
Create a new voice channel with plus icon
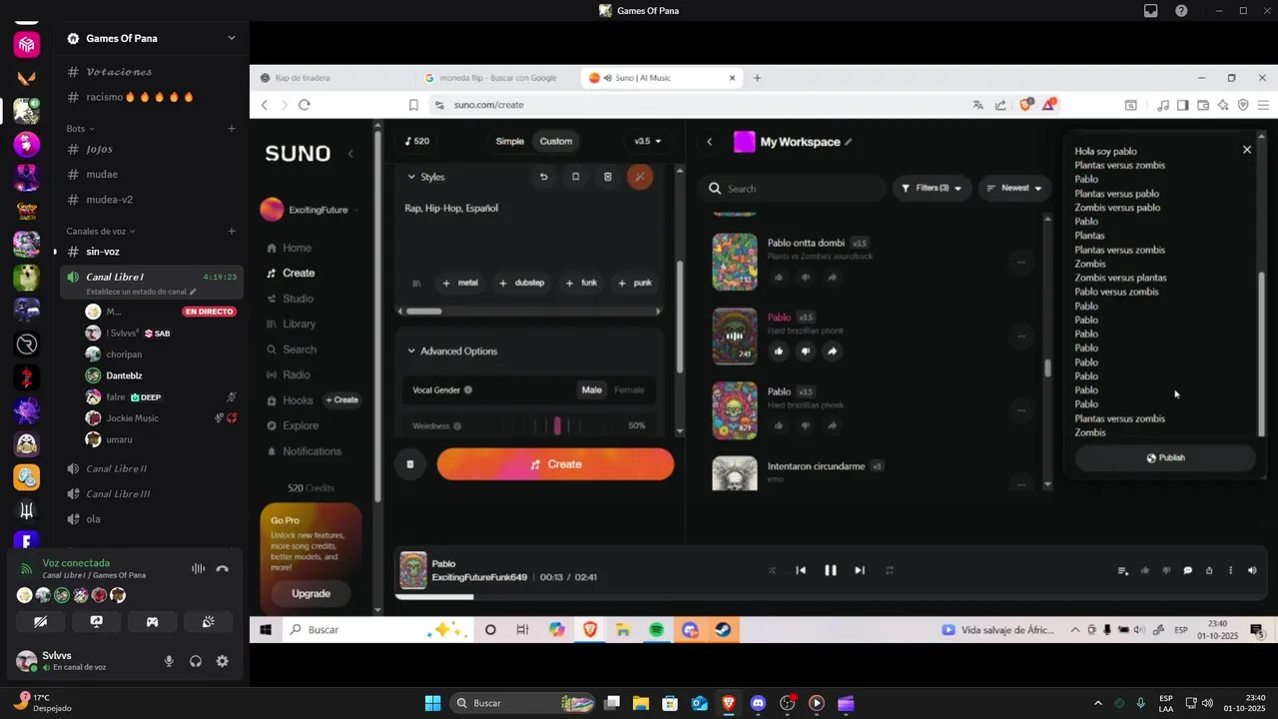click(231, 231)
